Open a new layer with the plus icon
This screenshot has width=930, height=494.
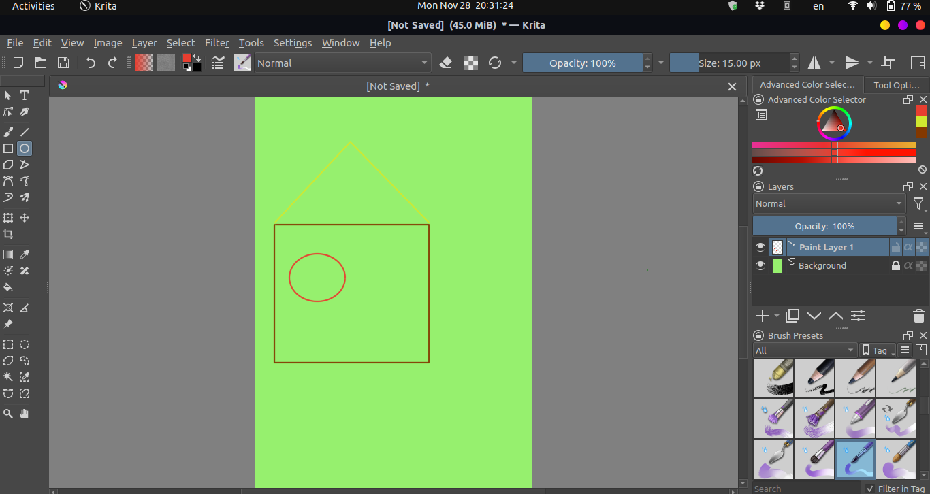click(x=762, y=315)
